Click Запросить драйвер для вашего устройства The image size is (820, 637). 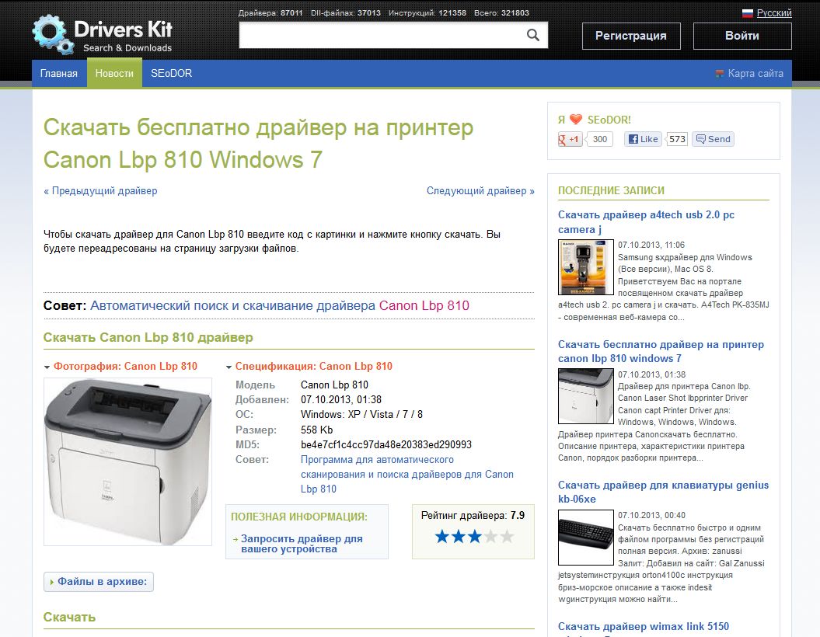(x=302, y=544)
